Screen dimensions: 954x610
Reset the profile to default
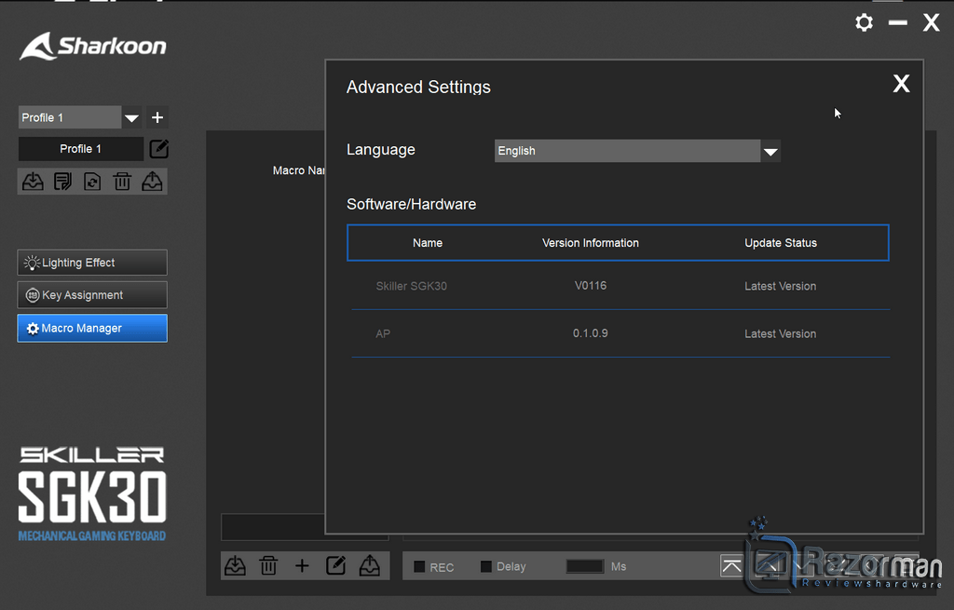(92, 182)
